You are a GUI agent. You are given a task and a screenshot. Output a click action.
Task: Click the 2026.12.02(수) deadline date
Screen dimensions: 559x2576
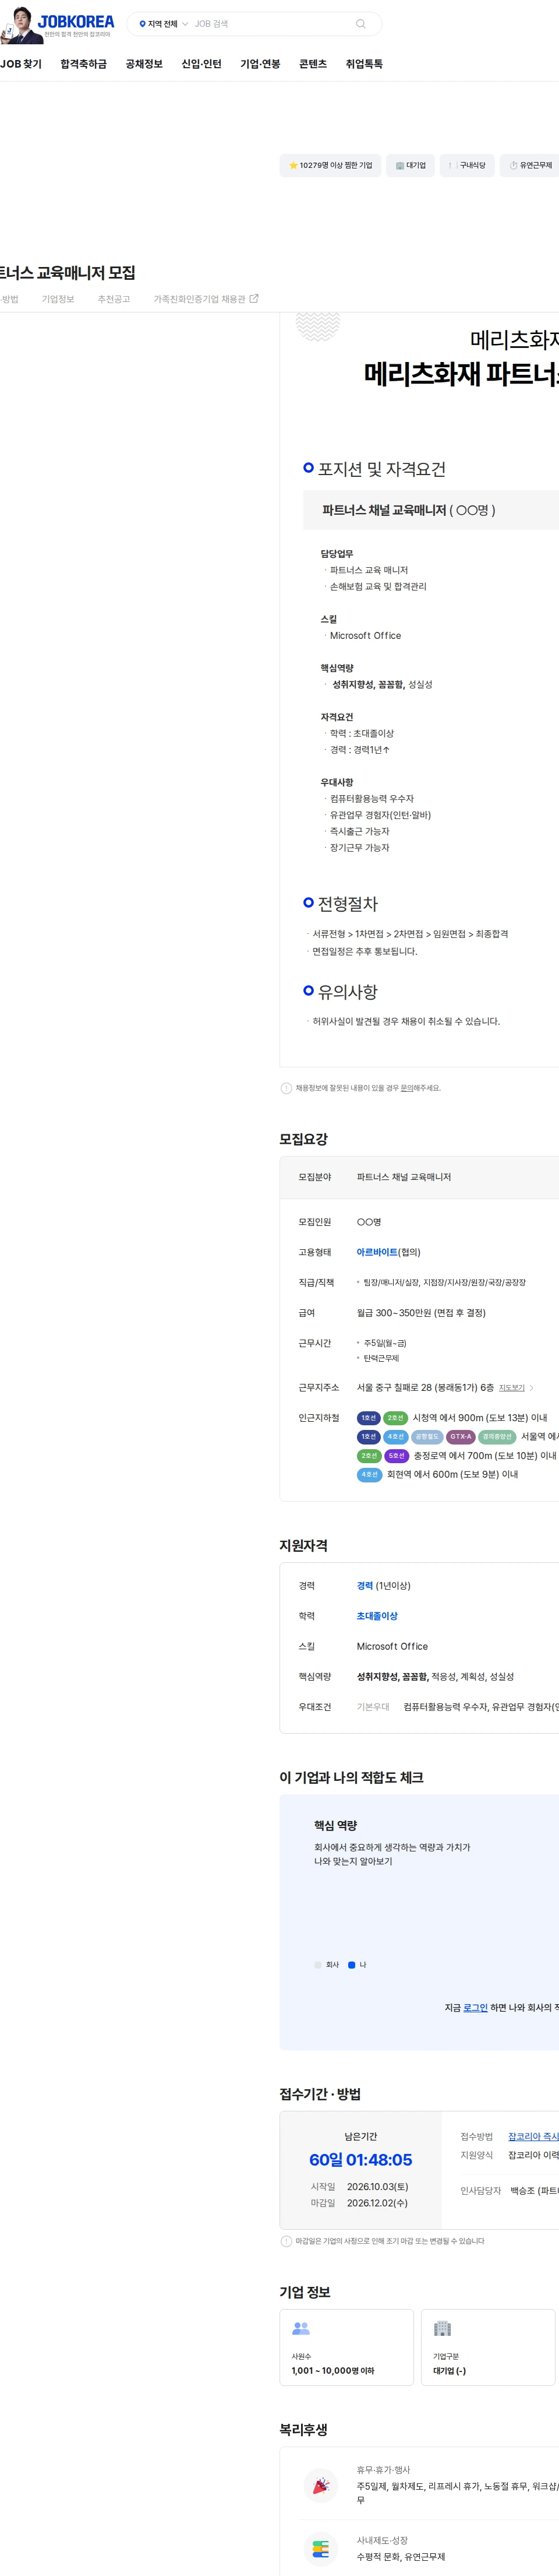pyautogui.click(x=377, y=2203)
